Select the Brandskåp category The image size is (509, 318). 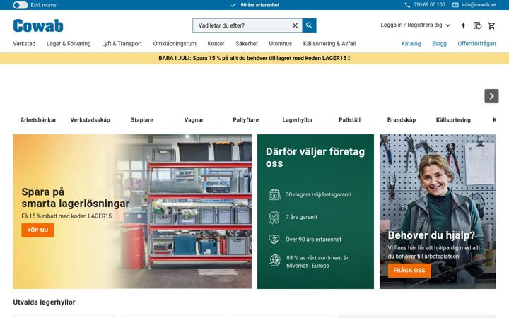402,119
